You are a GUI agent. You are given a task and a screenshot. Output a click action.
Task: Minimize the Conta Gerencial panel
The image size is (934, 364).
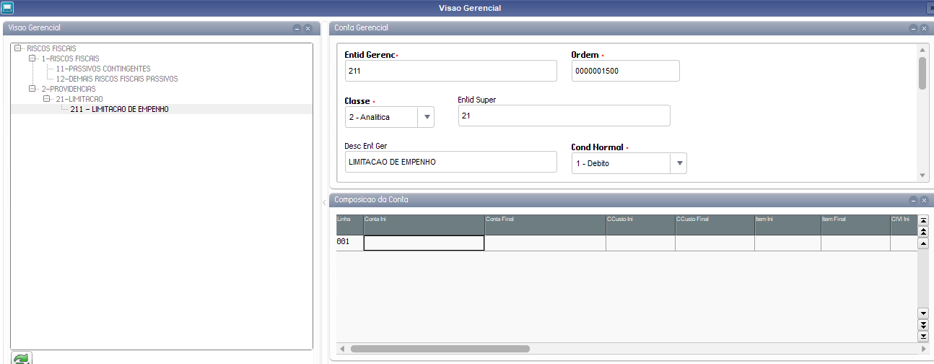913,28
